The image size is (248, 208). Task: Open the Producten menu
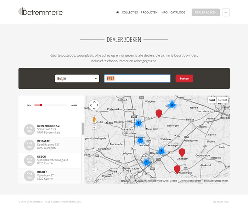(x=149, y=12)
